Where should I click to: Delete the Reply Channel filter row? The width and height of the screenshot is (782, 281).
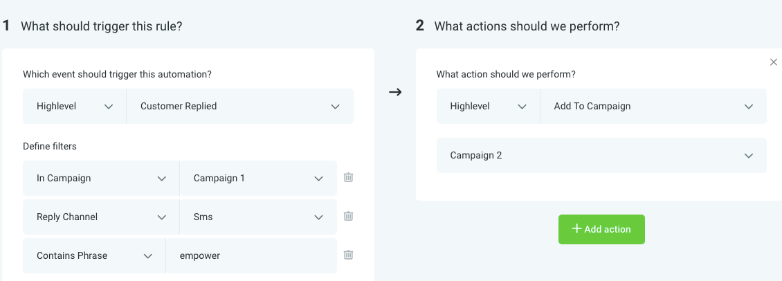pos(349,217)
